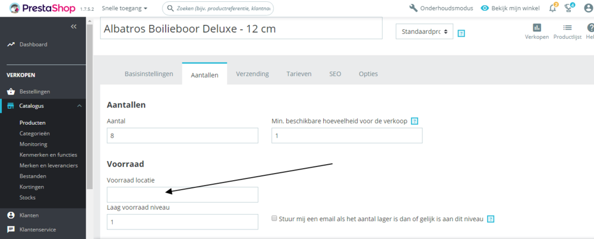Open the Verzending tab

coord(252,74)
